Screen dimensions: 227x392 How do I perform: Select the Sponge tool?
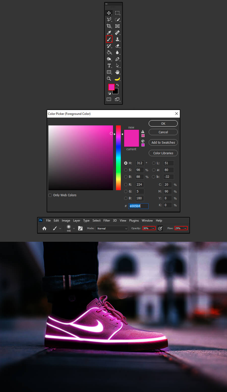109,59
